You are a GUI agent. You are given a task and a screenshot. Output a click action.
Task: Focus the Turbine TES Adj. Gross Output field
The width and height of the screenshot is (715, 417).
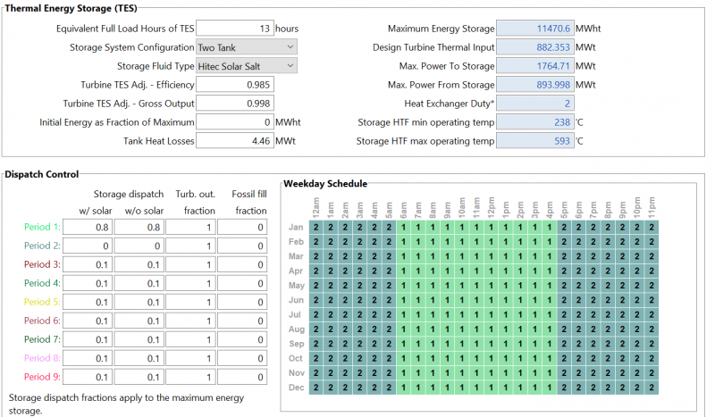pos(234,104)
